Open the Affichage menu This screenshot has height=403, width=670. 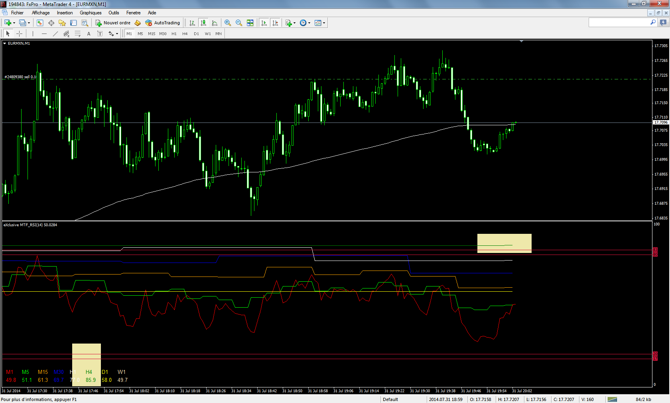[x=41, y=13]
